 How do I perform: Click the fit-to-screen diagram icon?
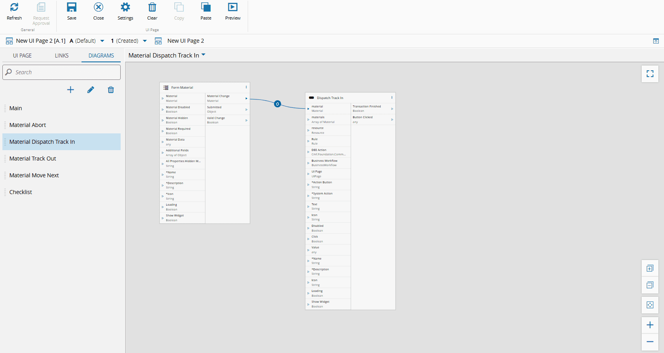(x=650, y=305)
